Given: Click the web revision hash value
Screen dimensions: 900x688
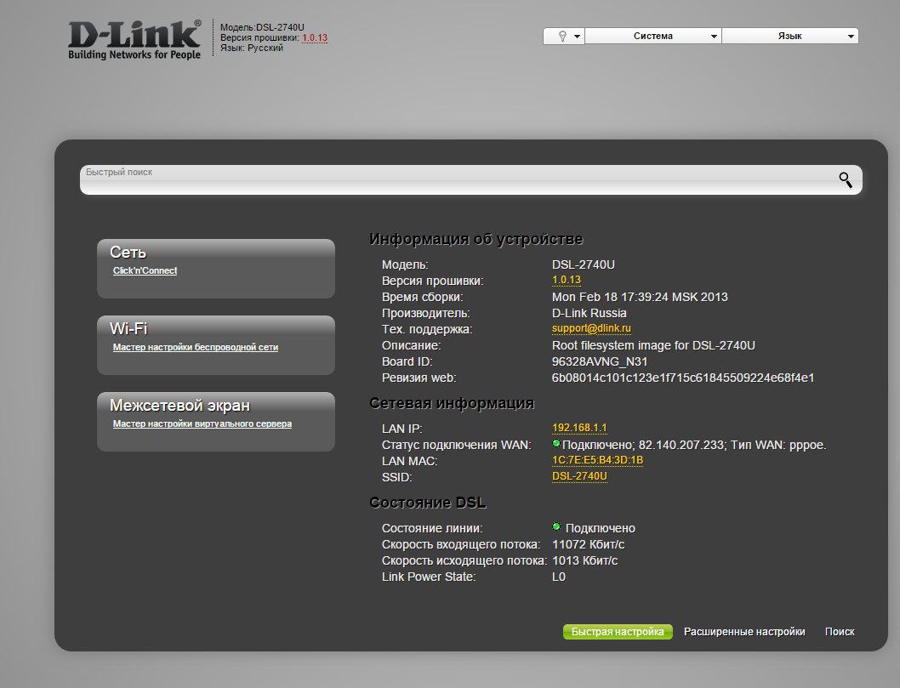Looking at the screenshot, I should (682, 378).
